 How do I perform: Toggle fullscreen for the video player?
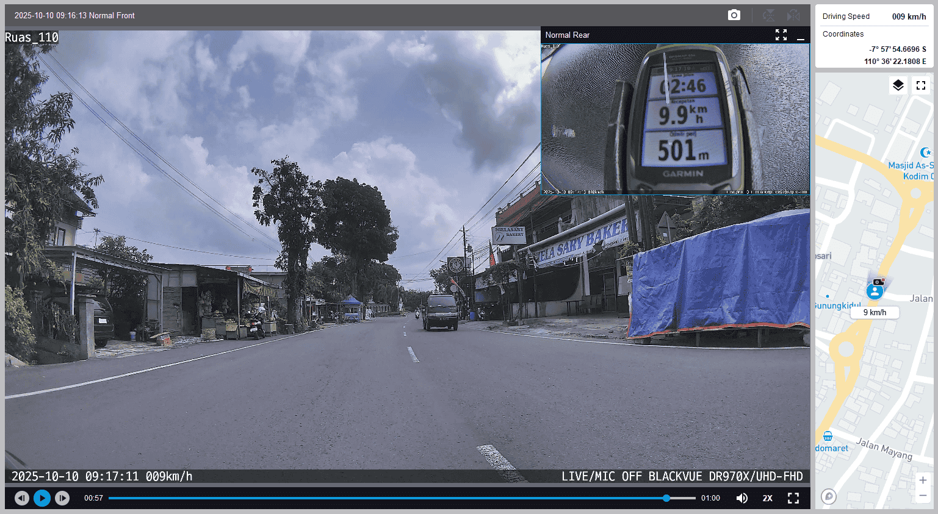[x=793, y=498]
